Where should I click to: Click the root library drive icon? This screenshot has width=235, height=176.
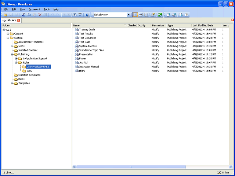(x=7, y=30)
